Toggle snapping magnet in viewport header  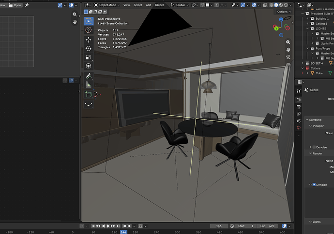pyautogui.click(x=202, y=5)
